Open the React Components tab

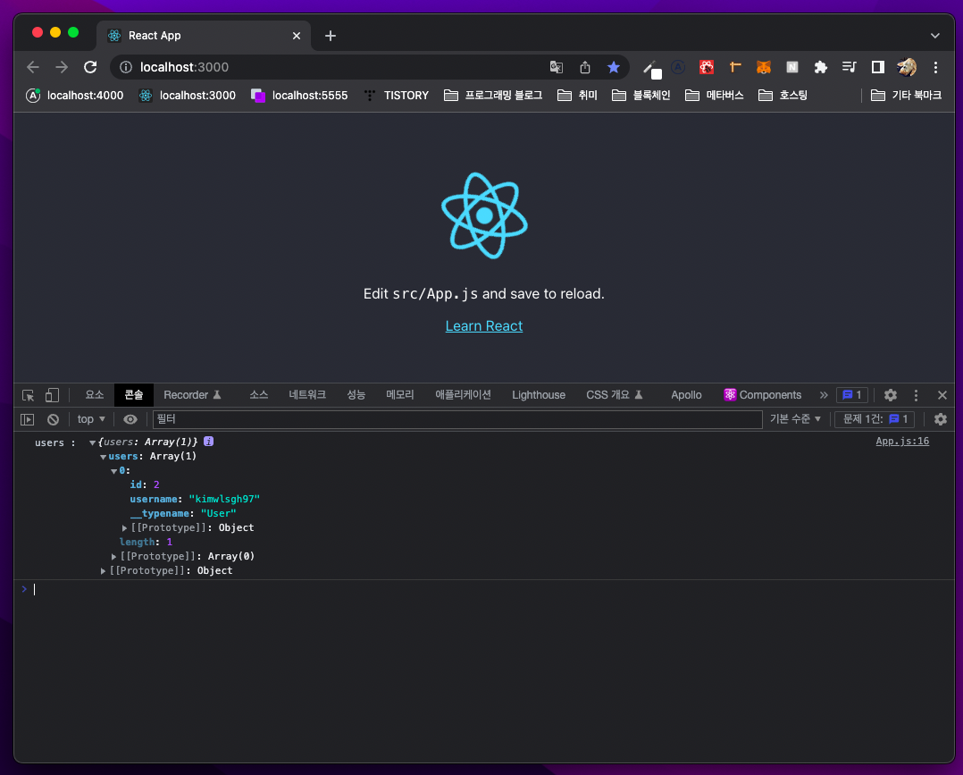coord(762,394)
